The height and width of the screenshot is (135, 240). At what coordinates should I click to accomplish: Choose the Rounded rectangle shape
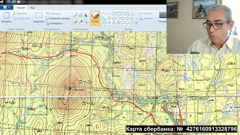pos(123,14)
